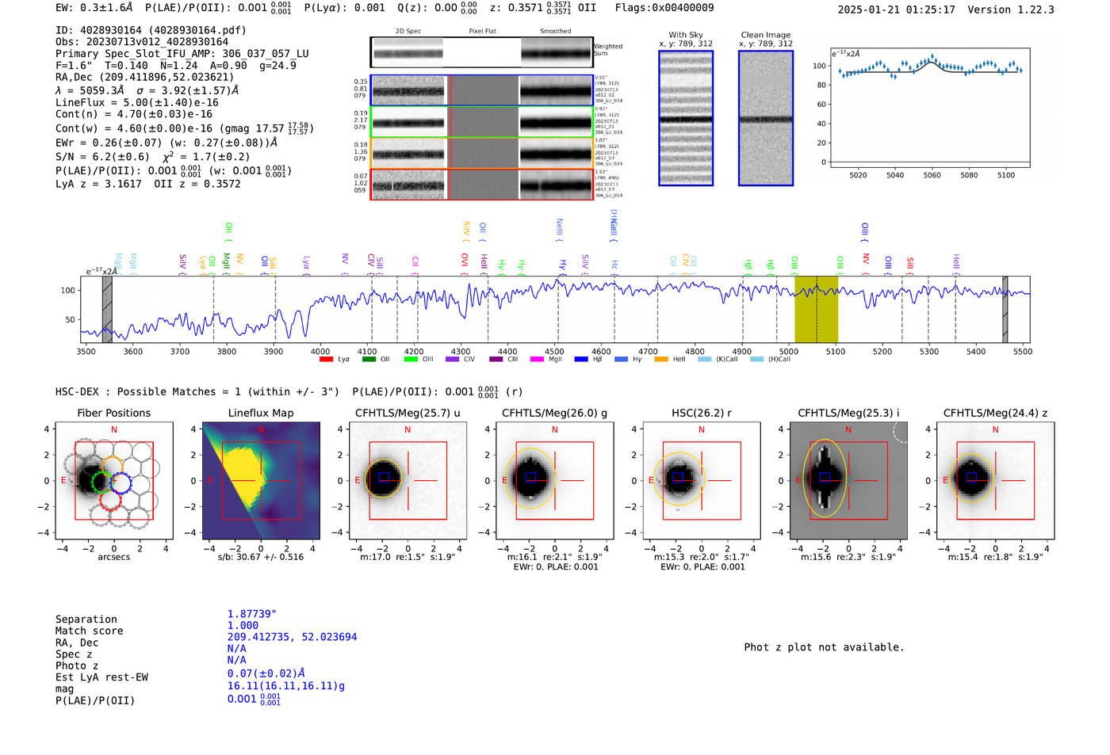Image resolution: width=1110 pixels, height=755 pixels.
Task: Click m:17.0 re:1.5" label under u cutout
Action: click(408, 557)
